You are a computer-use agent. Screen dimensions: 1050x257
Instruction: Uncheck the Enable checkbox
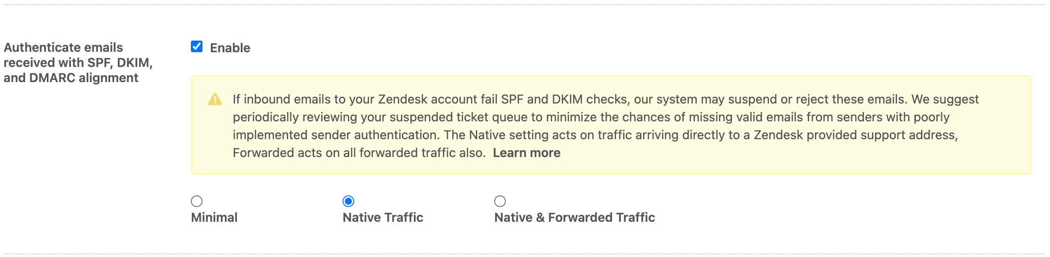point(197,47)
